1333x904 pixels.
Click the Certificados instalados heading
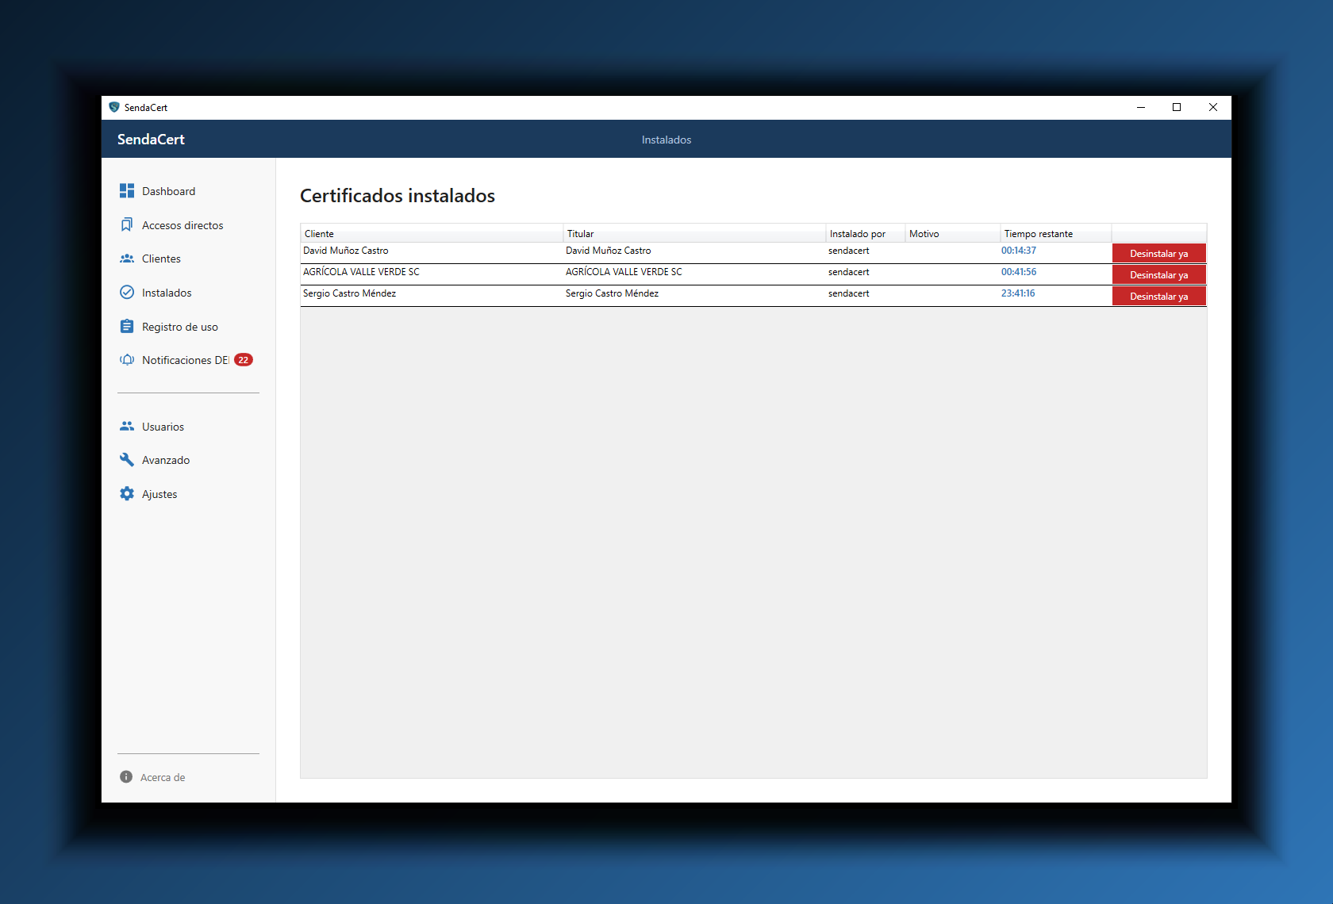[398, 196]
